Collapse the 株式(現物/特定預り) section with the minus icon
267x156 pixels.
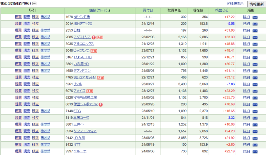[34, 3]
